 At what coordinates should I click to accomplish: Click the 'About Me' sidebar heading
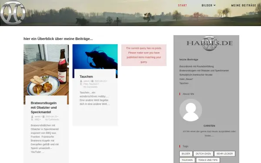click(188, 94)
